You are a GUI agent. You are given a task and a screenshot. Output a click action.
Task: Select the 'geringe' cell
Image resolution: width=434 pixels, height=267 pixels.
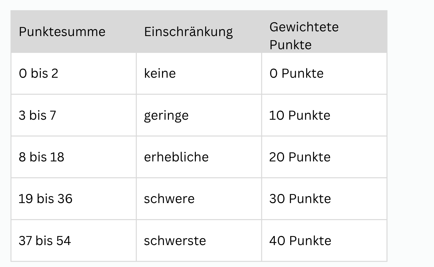pos(199,115)
